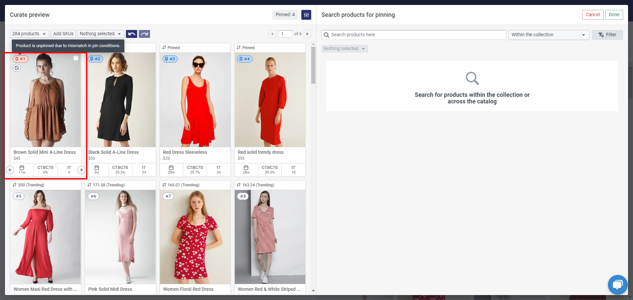Click sort arrows icon beside 171.58 (Trending)
This screenshot has height=300, width=633.
(89, 185)
